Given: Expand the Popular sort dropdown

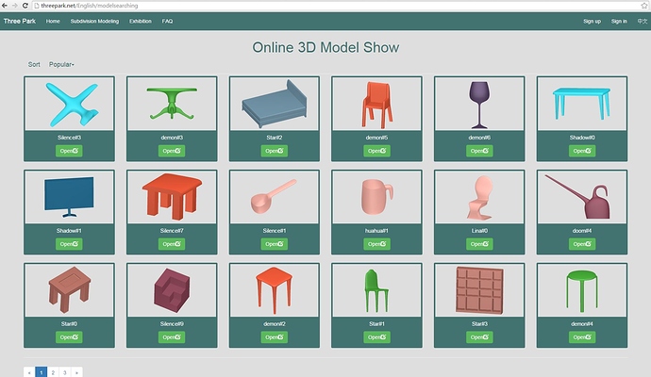Looking at the screenshot, I should (61, 64).
